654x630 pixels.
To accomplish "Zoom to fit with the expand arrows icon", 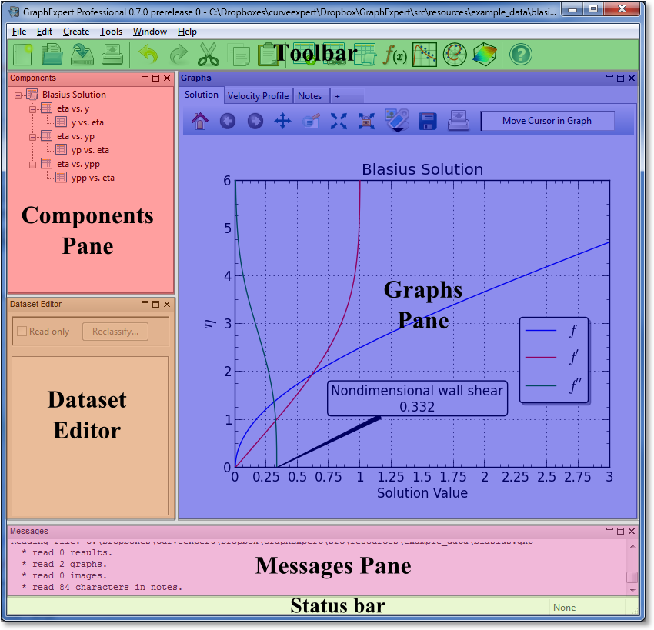I will click(x=339, y=122).
